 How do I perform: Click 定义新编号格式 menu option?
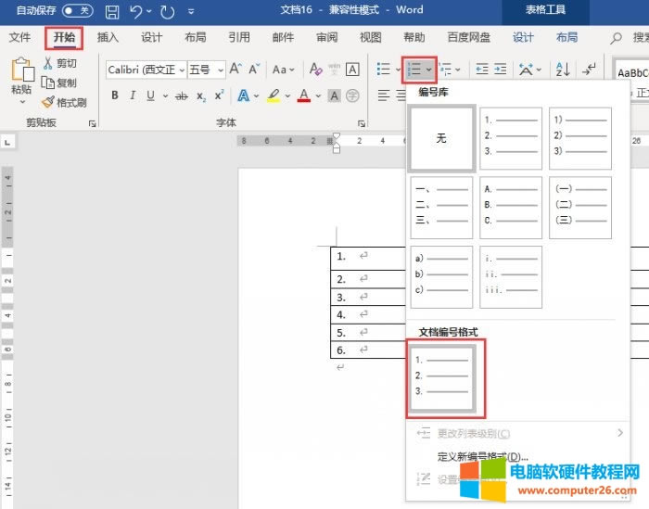point(482,456)
